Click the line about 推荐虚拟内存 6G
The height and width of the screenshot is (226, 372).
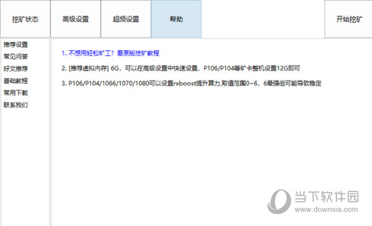pyautogui.click(x=180, y=69)
